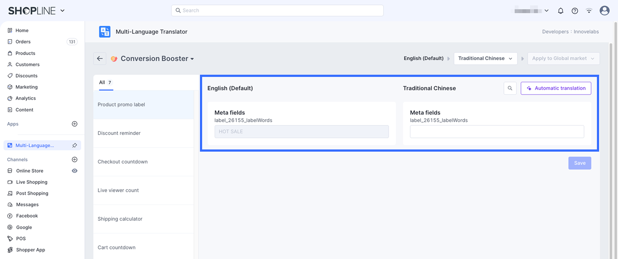The image size is (618, 259).
Task: Open the Traditional Chinese language dropdown
Action: coord(485,58)
